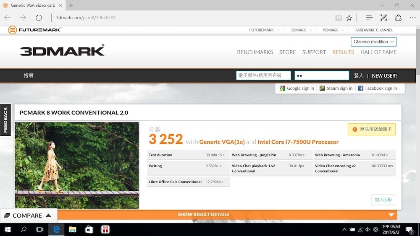Open the Action Center notifications
420x236 pixels.
(x=409, y=230)
